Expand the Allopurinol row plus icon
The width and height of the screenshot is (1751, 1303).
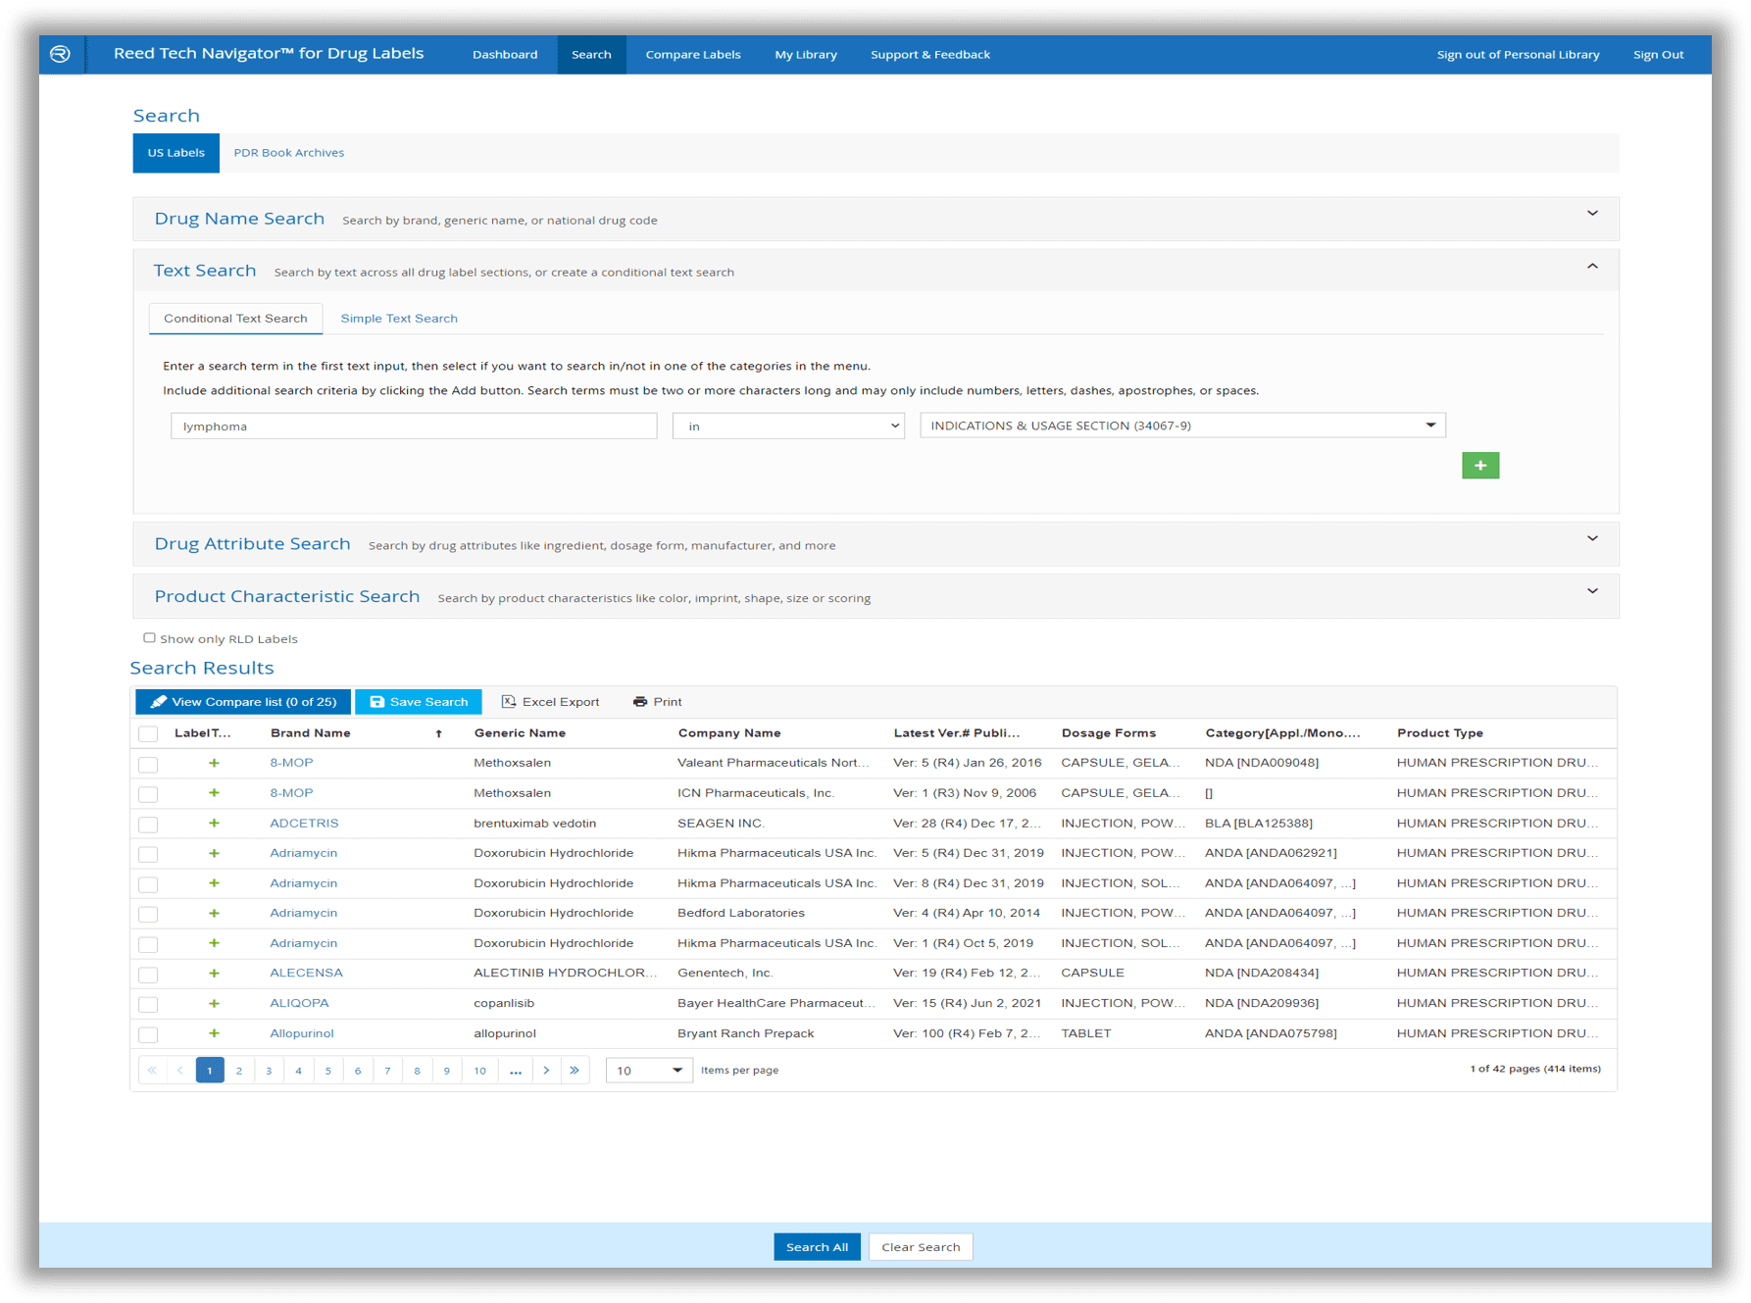coord(214,1032)
